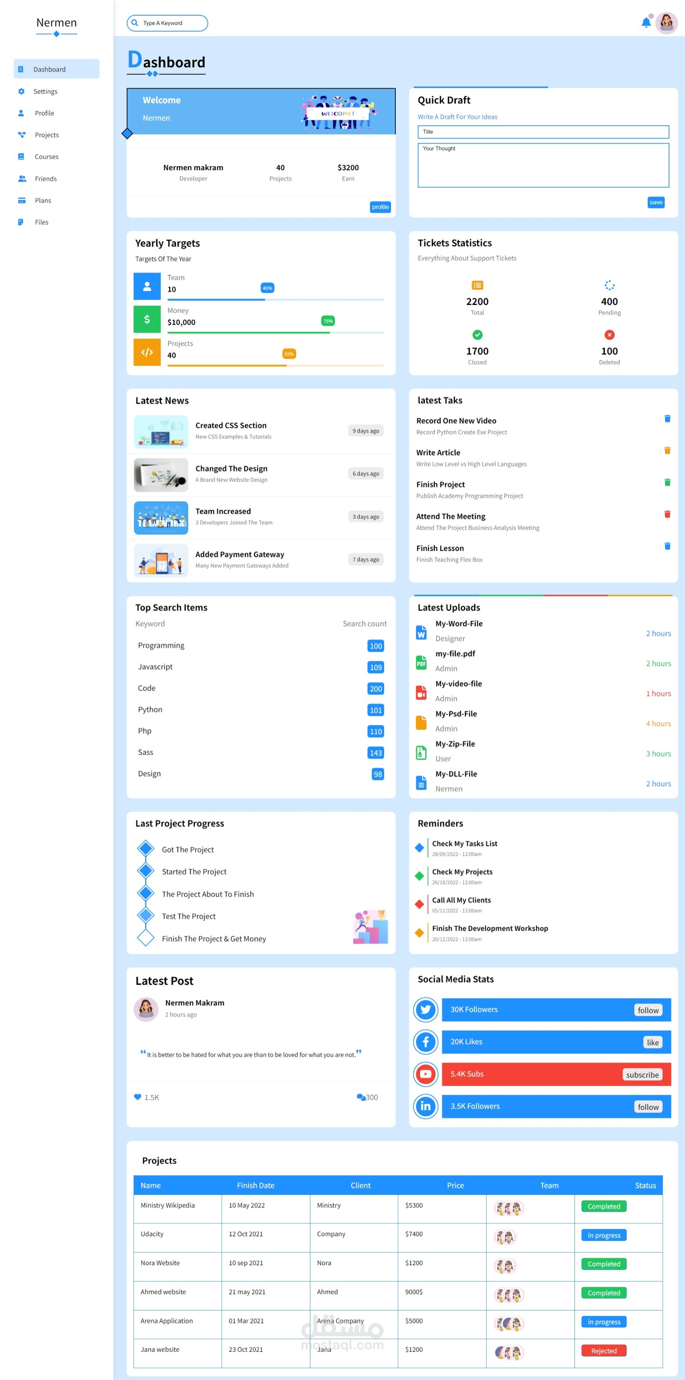Click the My-Word-File document icon
Screen dimensions: 685x1380
click(422, 633)
